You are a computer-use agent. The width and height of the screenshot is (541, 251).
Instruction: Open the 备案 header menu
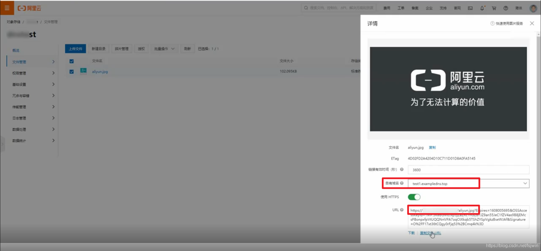tap(415, 8)
